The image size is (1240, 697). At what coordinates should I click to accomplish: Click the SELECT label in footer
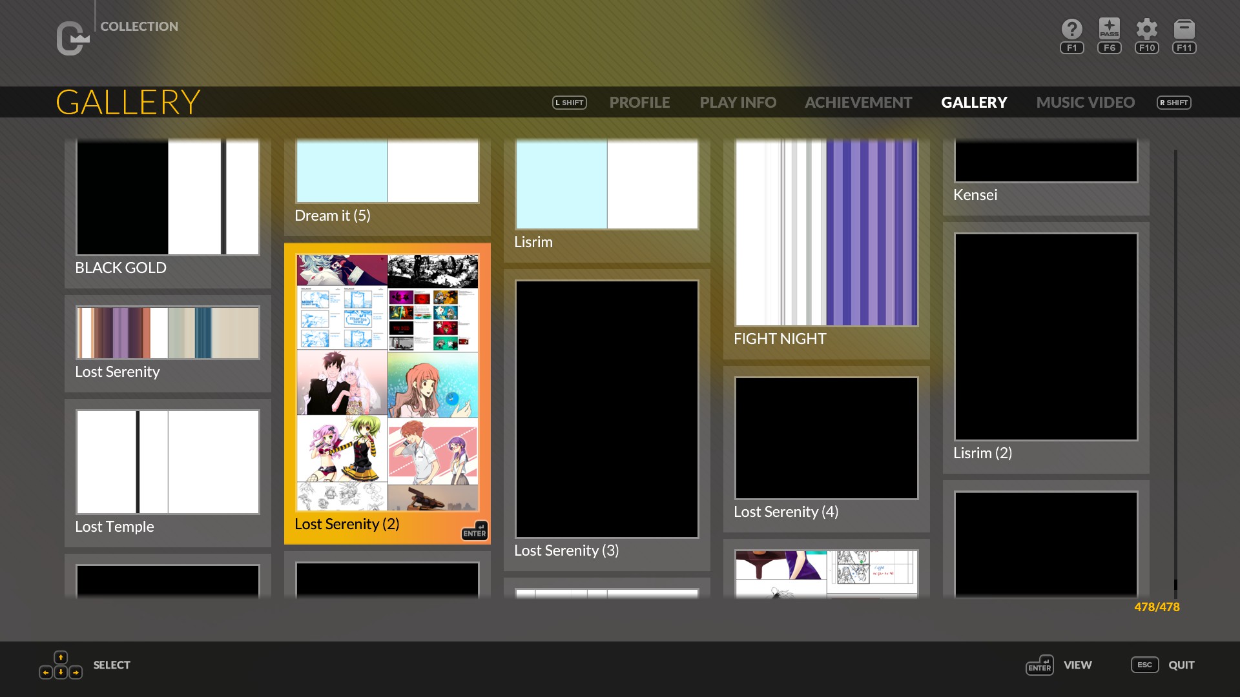[x=112, y=665]
